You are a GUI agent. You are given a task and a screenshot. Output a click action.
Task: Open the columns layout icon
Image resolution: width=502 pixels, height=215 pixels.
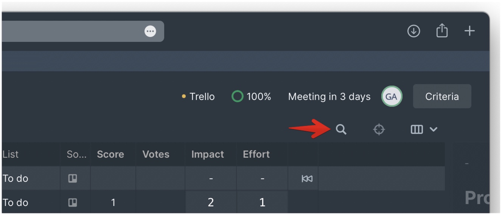(x=417, y=129)
